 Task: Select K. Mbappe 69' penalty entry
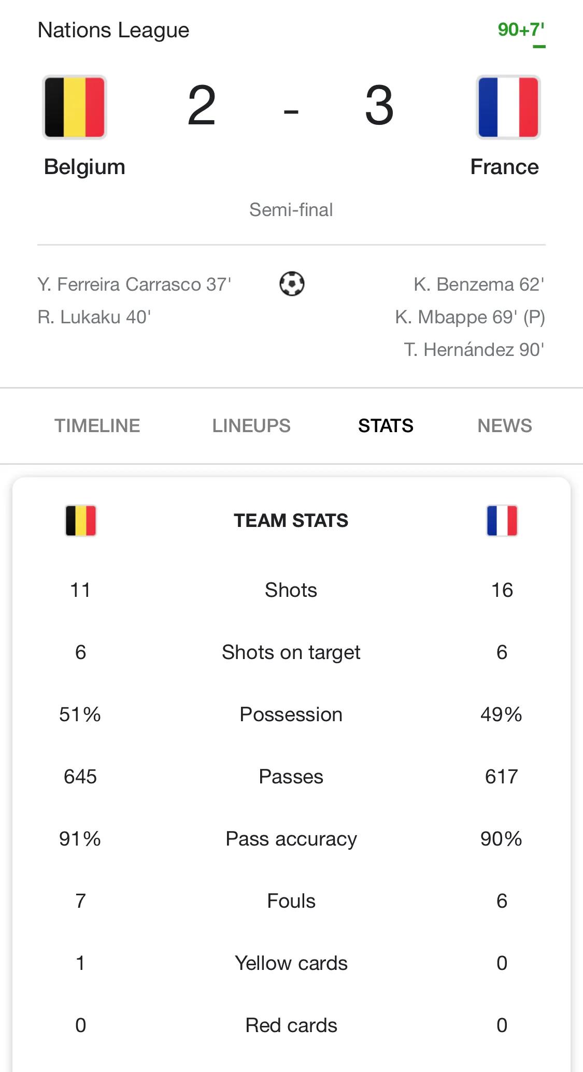coord(470,317)
